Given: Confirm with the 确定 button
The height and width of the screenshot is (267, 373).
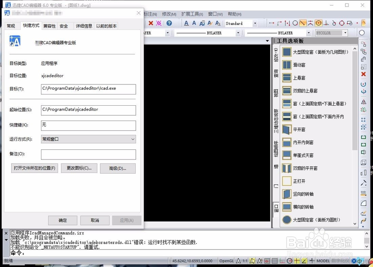Looking at the screenshot, I should (x=63, y=220).
